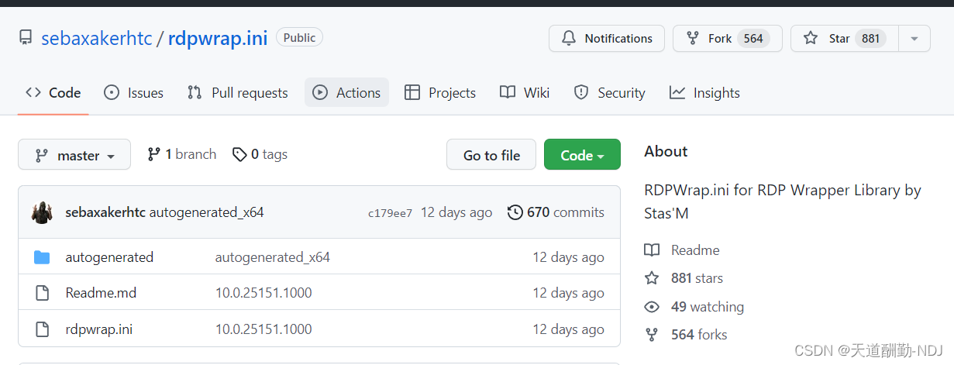Open autogenerated_x64 commit in autogenerated row
Viewport: 954px width, 365px height.
pyautogui.click(x=273, y=257)
